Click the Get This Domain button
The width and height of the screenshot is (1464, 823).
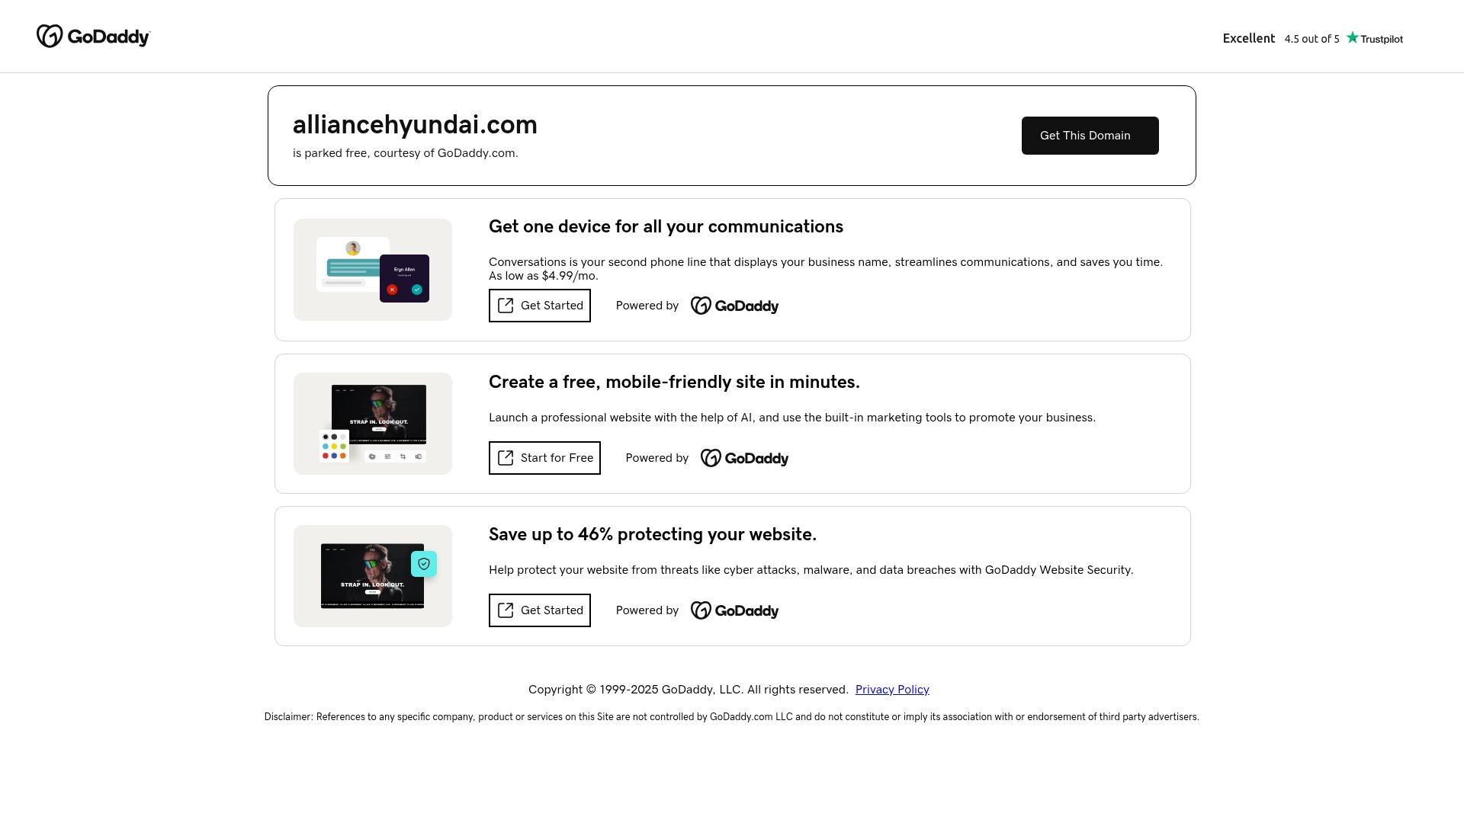(x=1090, y=136)
